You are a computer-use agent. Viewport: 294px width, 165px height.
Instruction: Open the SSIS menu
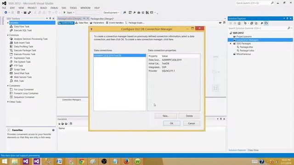point(64,8)
